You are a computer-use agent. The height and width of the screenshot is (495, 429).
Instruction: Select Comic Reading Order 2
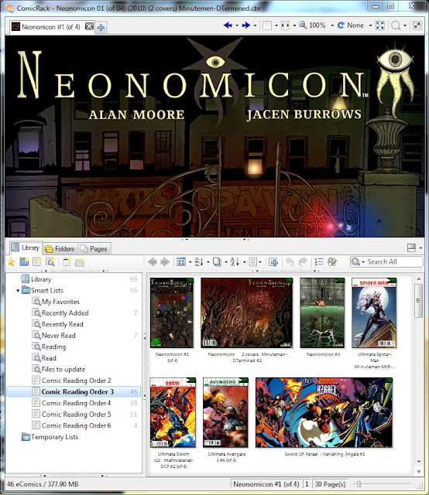76,381
